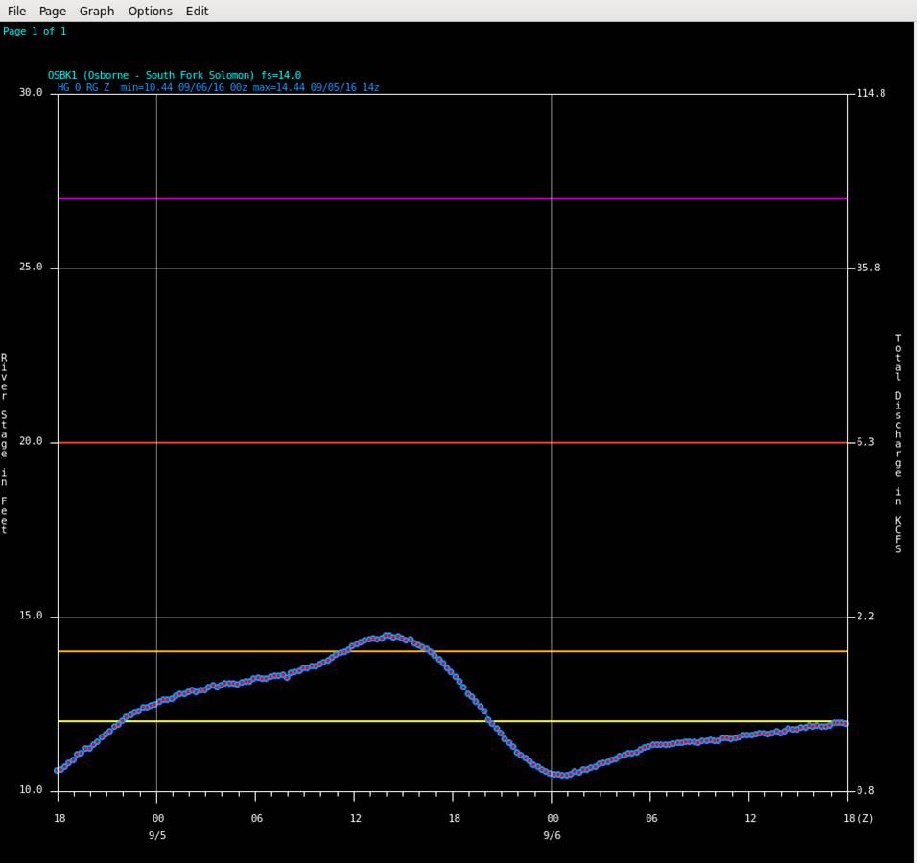Click the 20.0 river stage axis label
The height and width of the screenshot is (863, 917).
(x=31, y=441)
